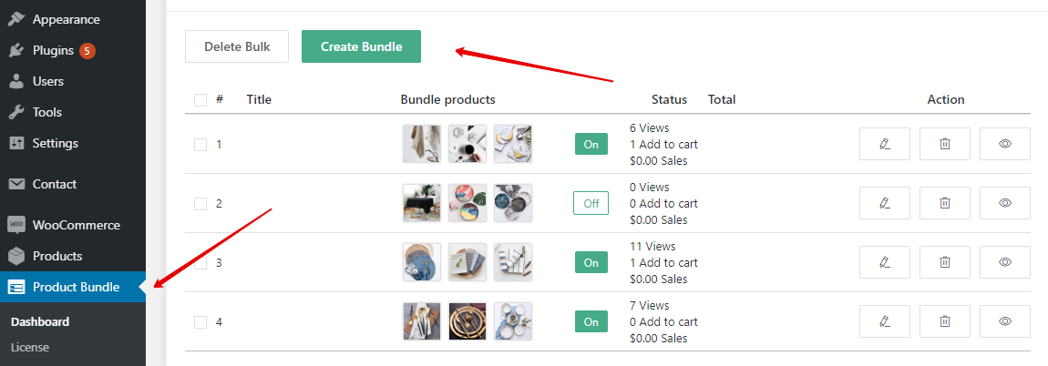The height and width of the screenshot is (366, 1048).
Task: Click the Tools wrench icon
Action: click(x=16, y=112)
